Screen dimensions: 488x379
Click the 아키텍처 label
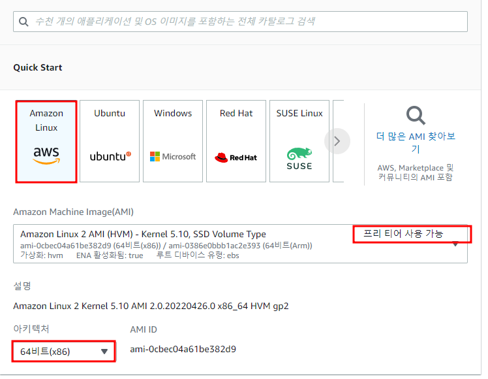click(31, 329)
